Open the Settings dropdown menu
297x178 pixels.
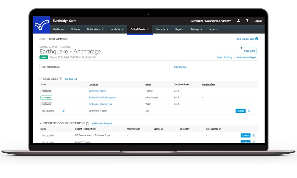point(196,29)
